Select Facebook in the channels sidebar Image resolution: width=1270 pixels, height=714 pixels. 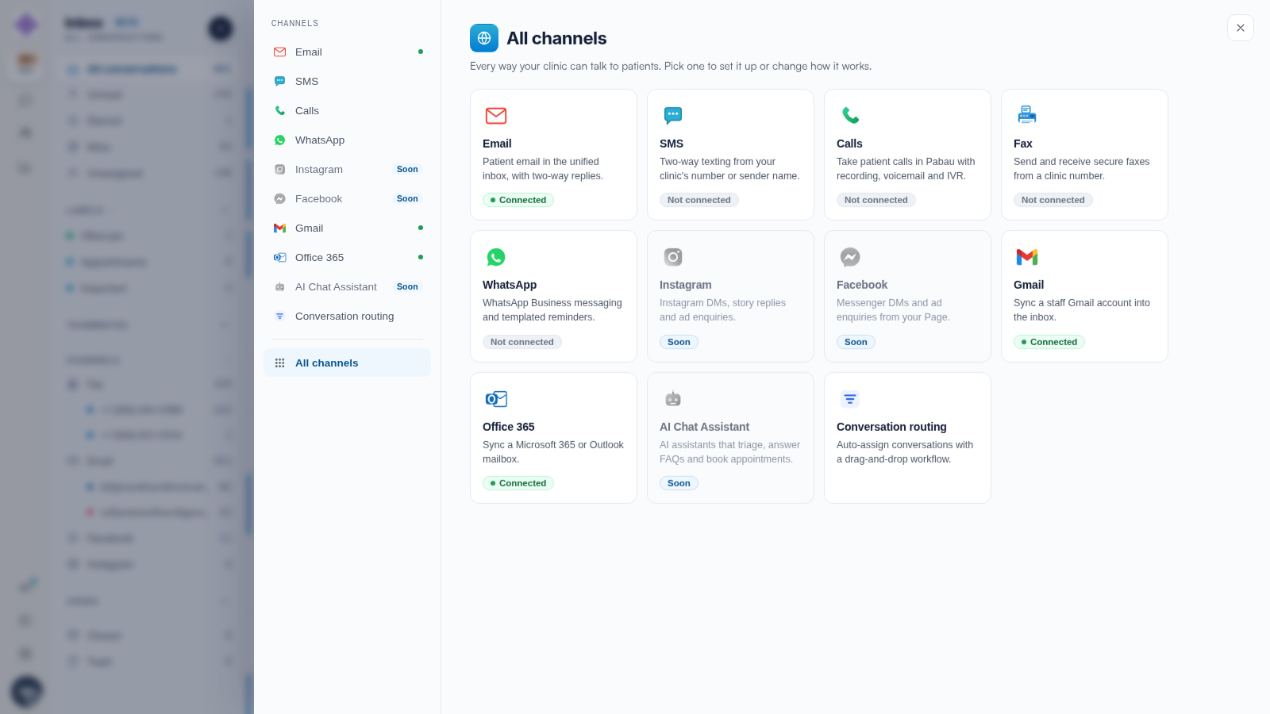click(x=348, y=199)
